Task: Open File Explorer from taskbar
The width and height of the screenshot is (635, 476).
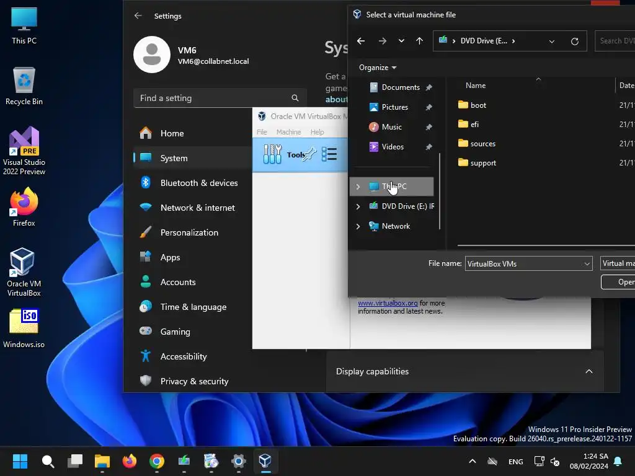Action: click(x=102, y=461)
